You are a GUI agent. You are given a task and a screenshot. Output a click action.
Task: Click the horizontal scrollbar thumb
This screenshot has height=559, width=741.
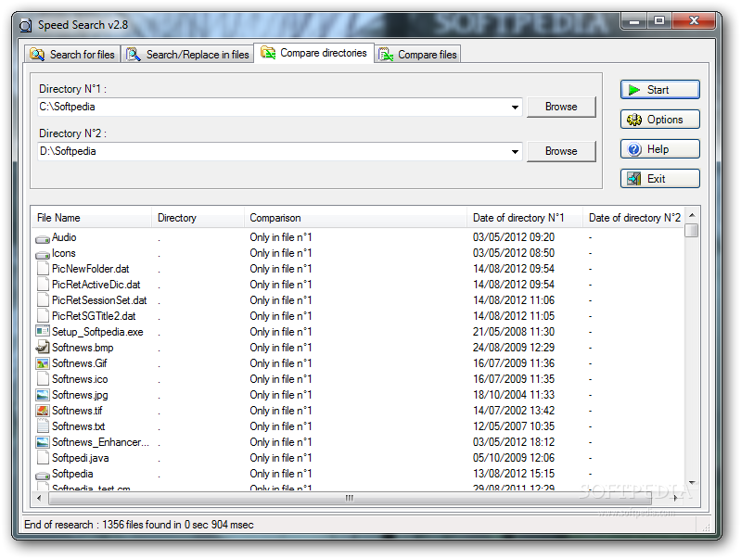pos(350,498)
